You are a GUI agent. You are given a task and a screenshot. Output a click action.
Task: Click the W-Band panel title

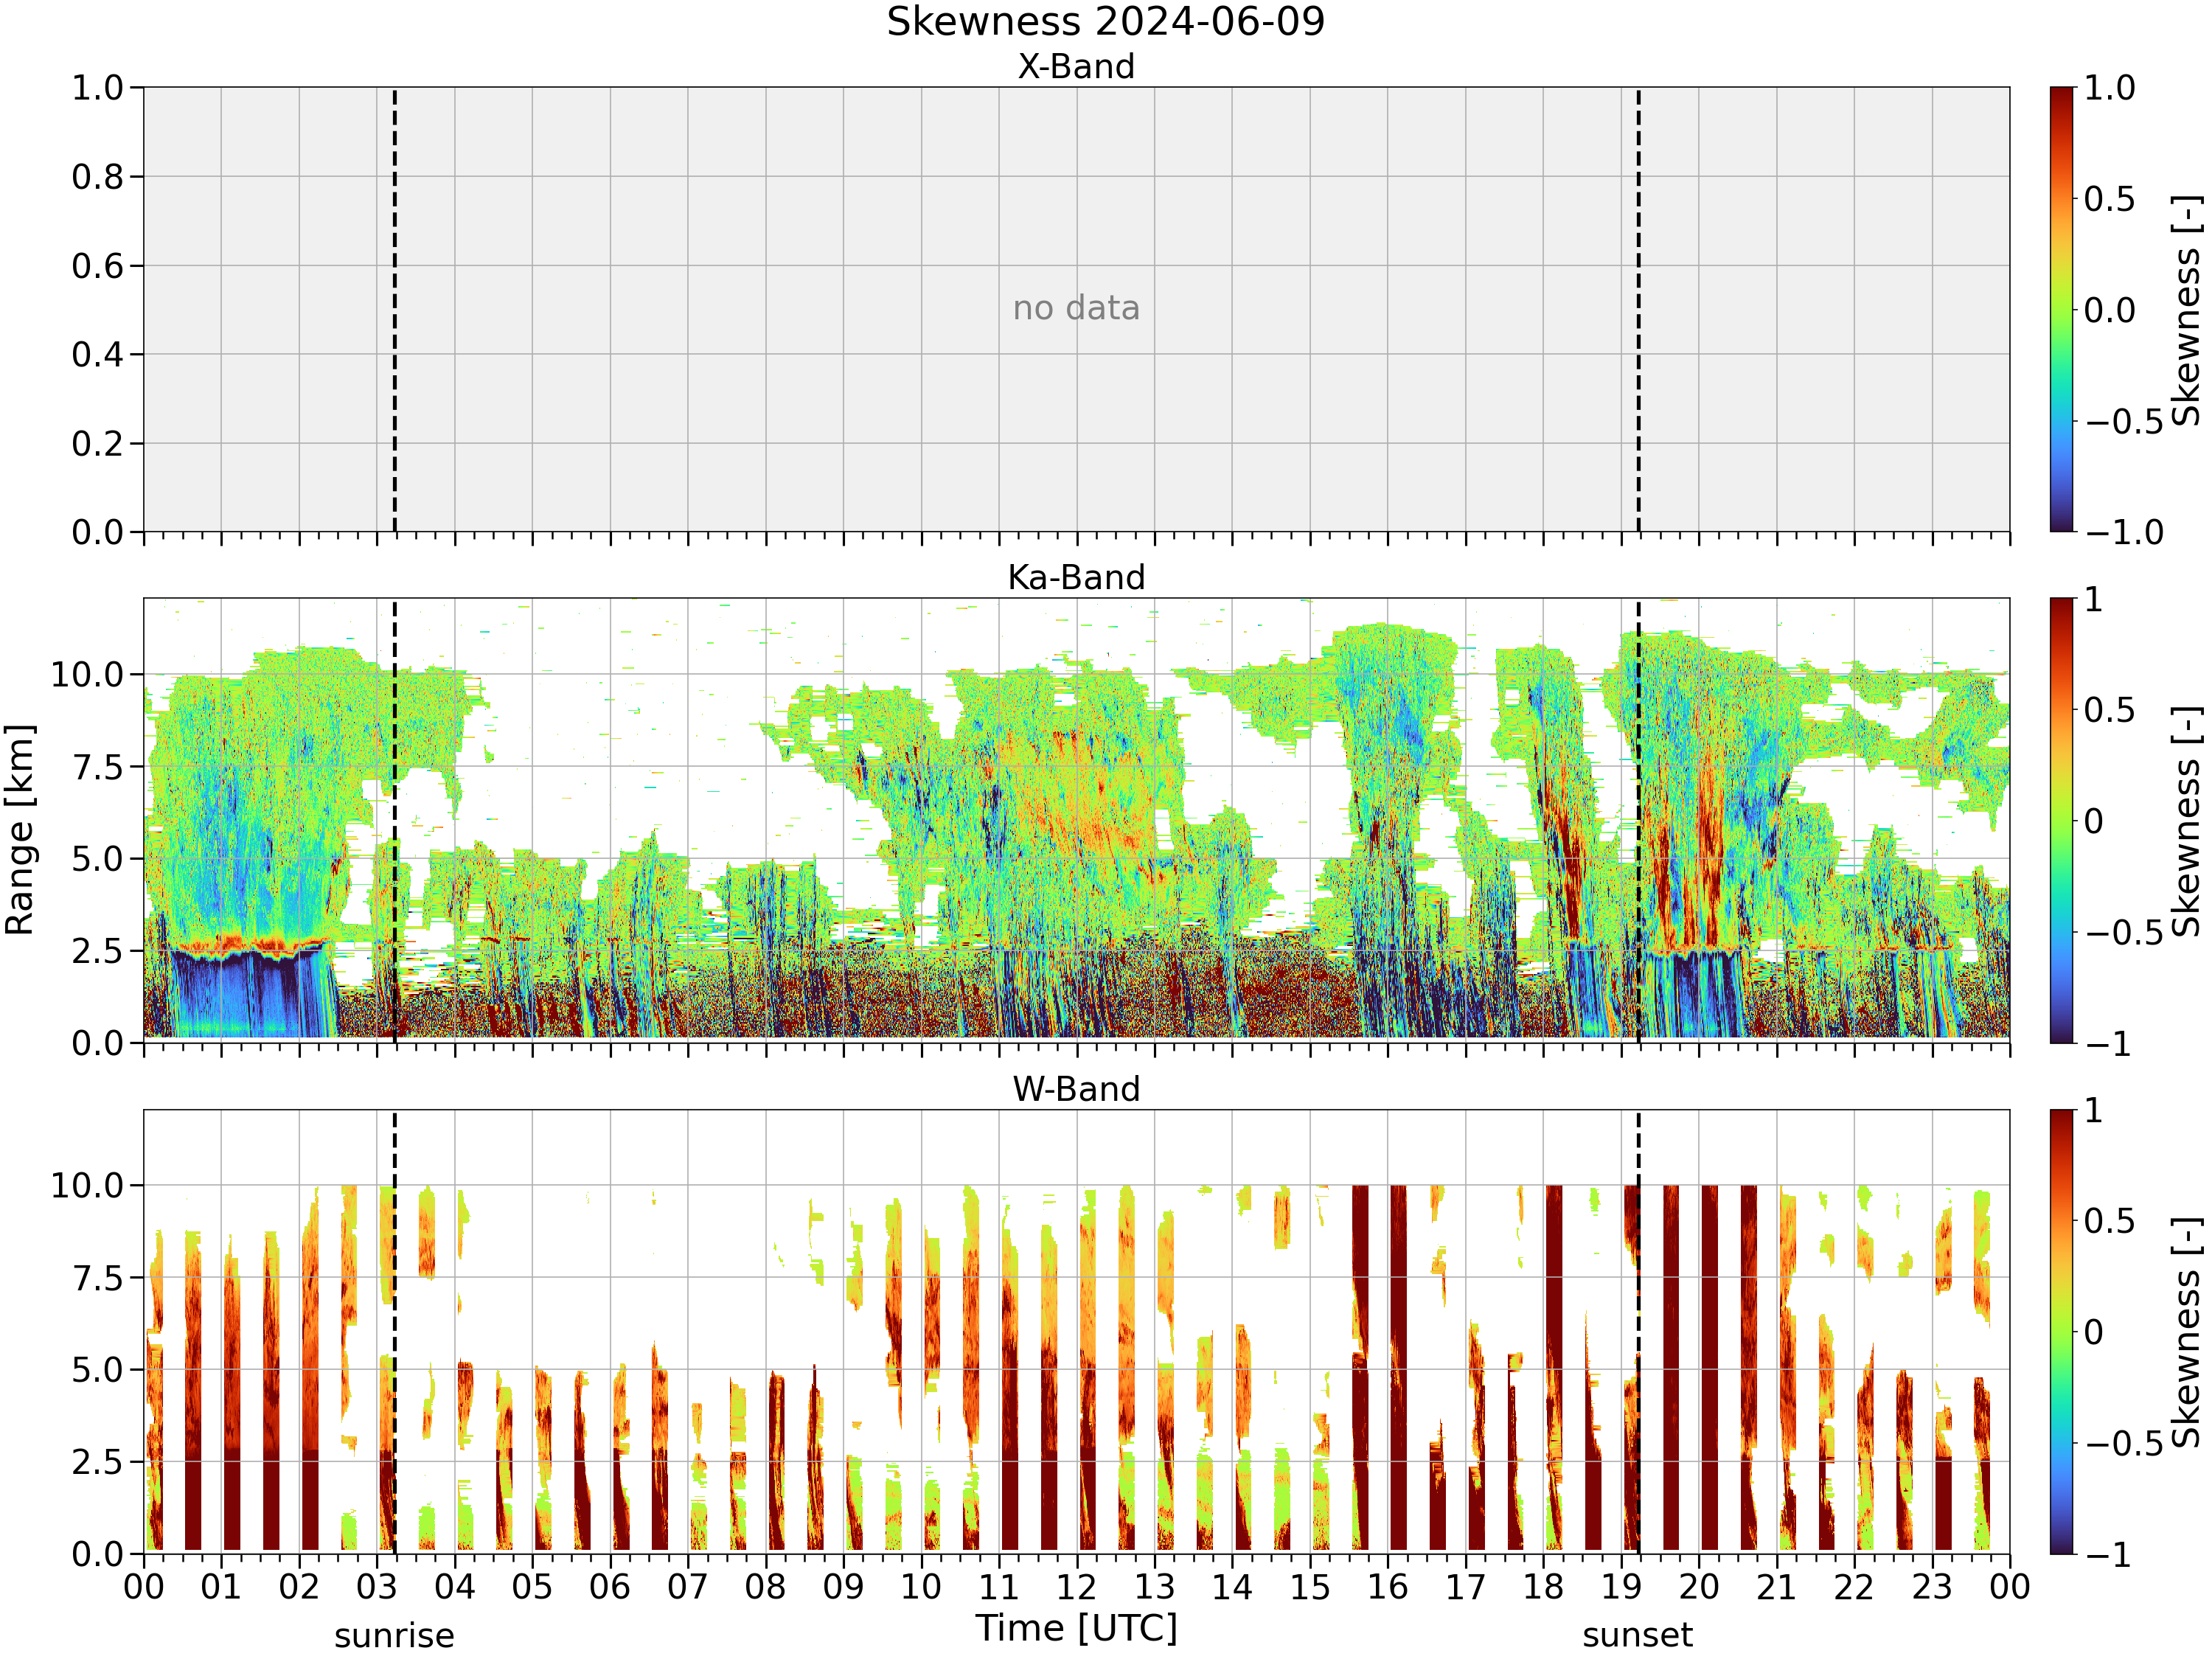click(1076, 1089)
